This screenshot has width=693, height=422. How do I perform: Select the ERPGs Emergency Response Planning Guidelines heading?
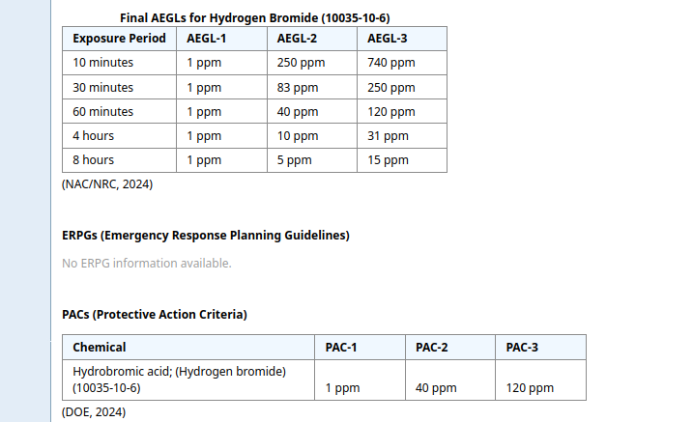tap(206, 236)
